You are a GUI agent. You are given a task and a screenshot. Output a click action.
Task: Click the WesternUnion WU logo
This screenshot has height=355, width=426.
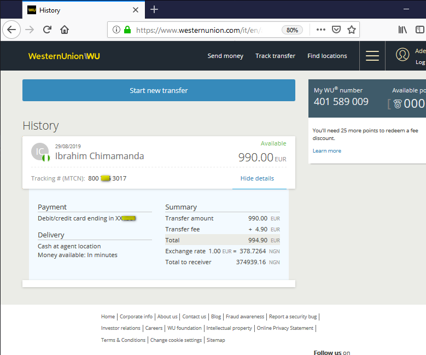[64, 56]
